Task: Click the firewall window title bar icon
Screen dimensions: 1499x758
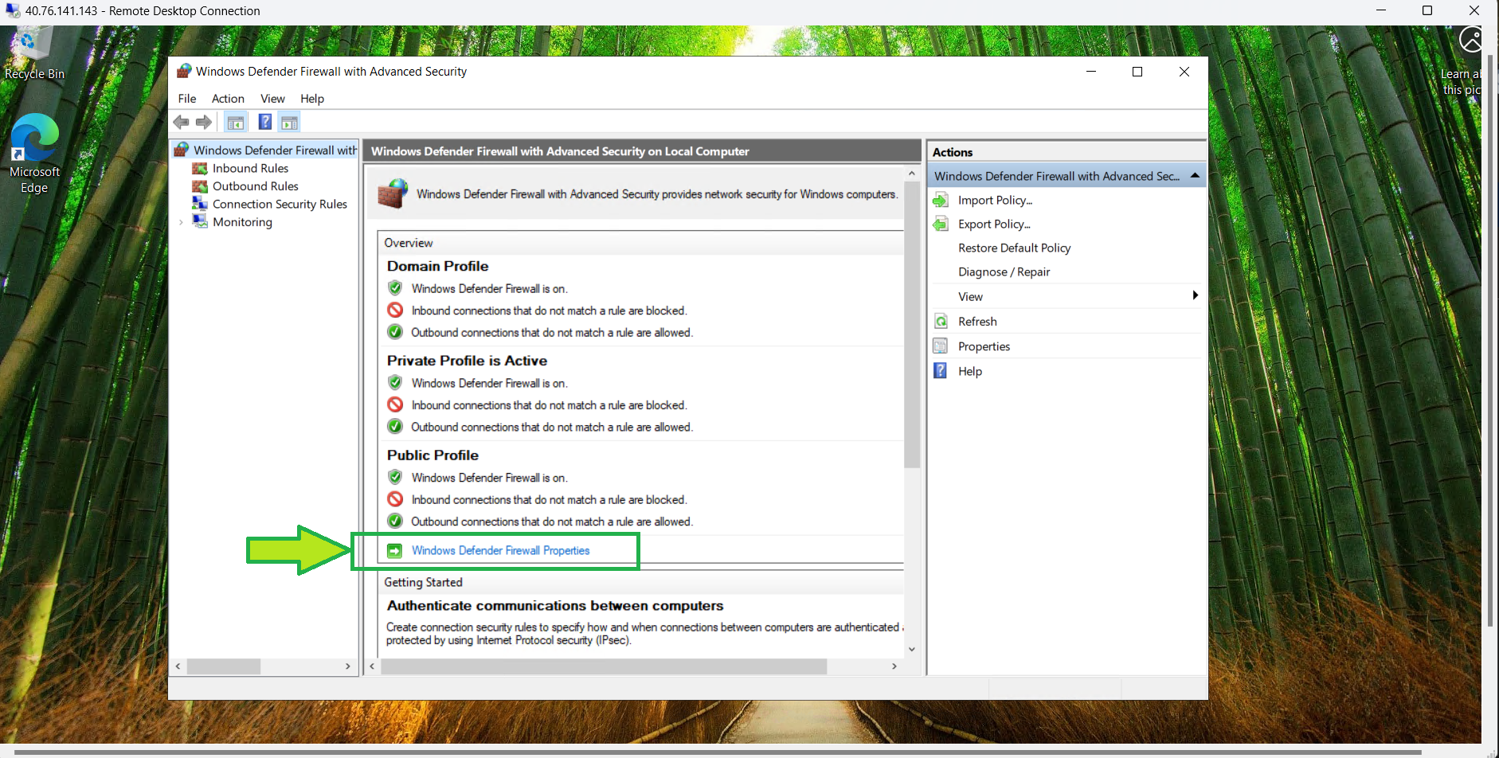Action: [184, 71]
